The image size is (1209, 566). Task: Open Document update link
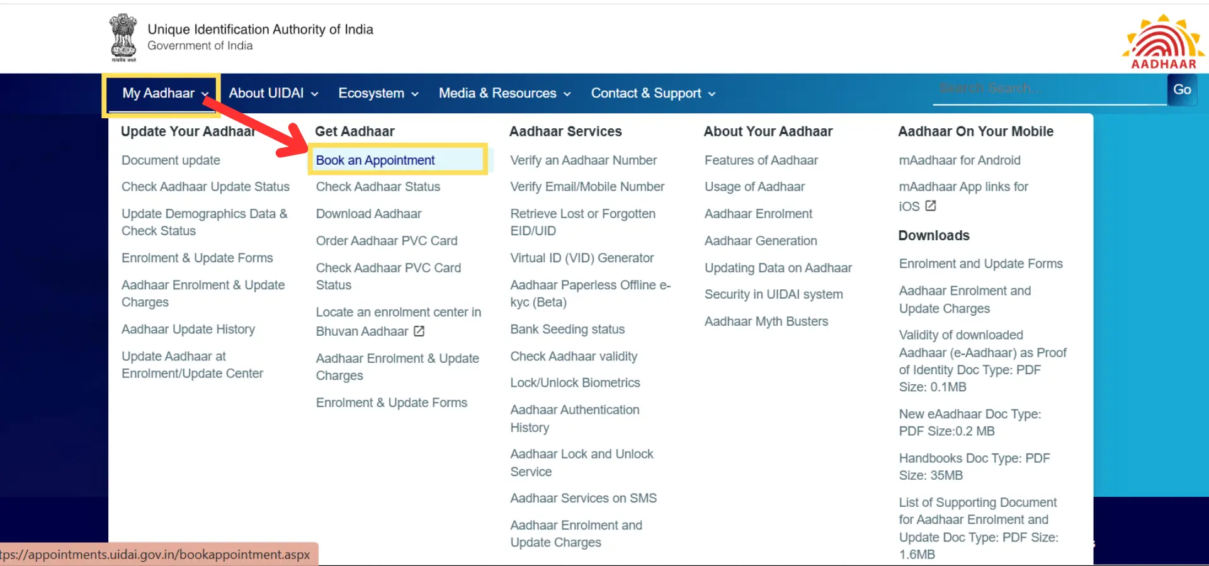171,160
